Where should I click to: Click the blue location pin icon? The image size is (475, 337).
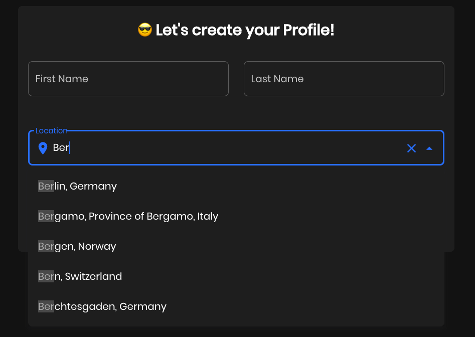point(43,147)
